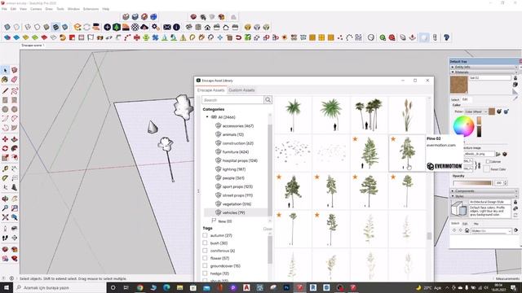522x293 pixels.
Task: Select the Eraser tool in left toolbar
Action: (x=15, y=80)
